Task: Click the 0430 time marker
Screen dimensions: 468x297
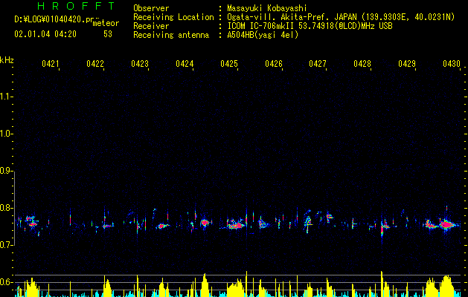Action: click(x=452, y=64)
